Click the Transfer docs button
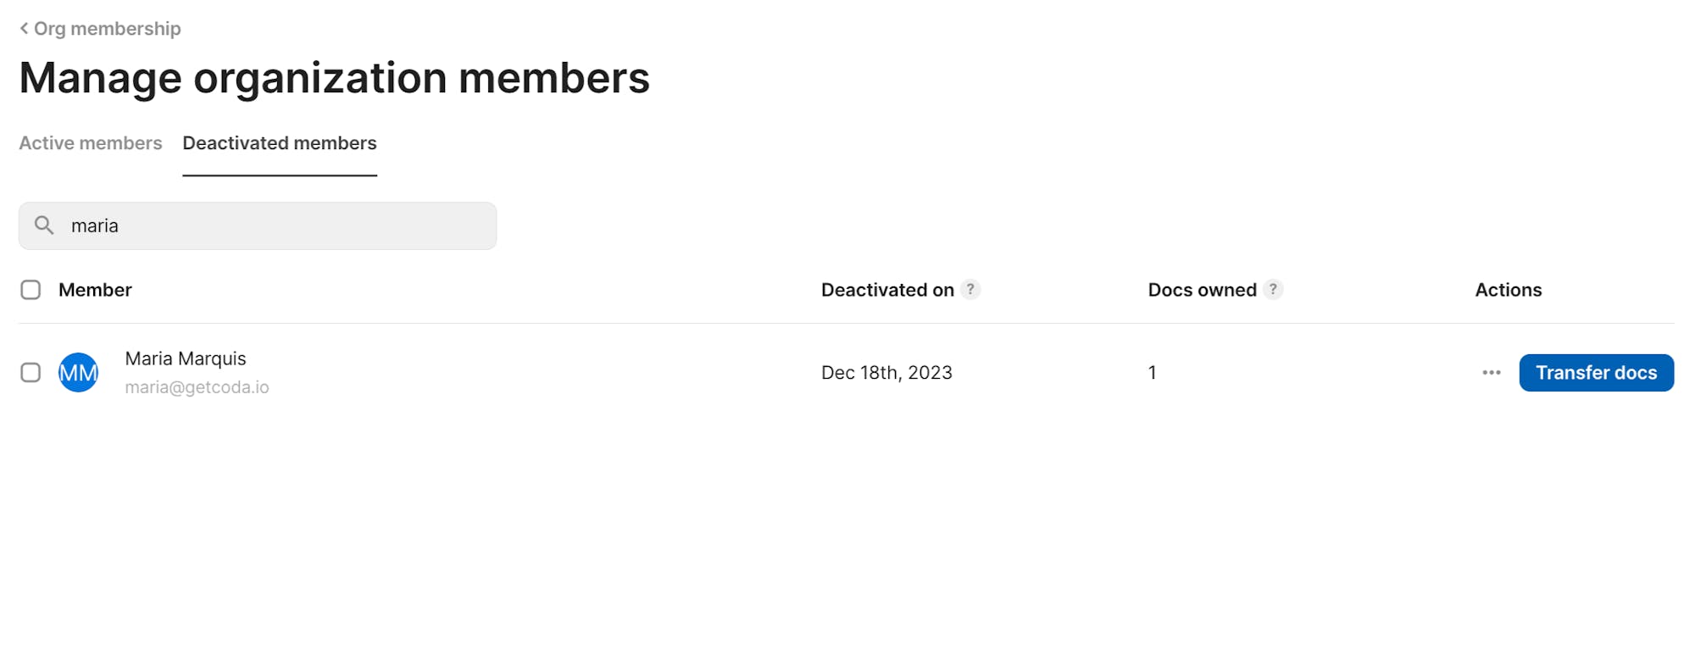The width and height of the screenshot is (1695, 650). [1597, 373]
